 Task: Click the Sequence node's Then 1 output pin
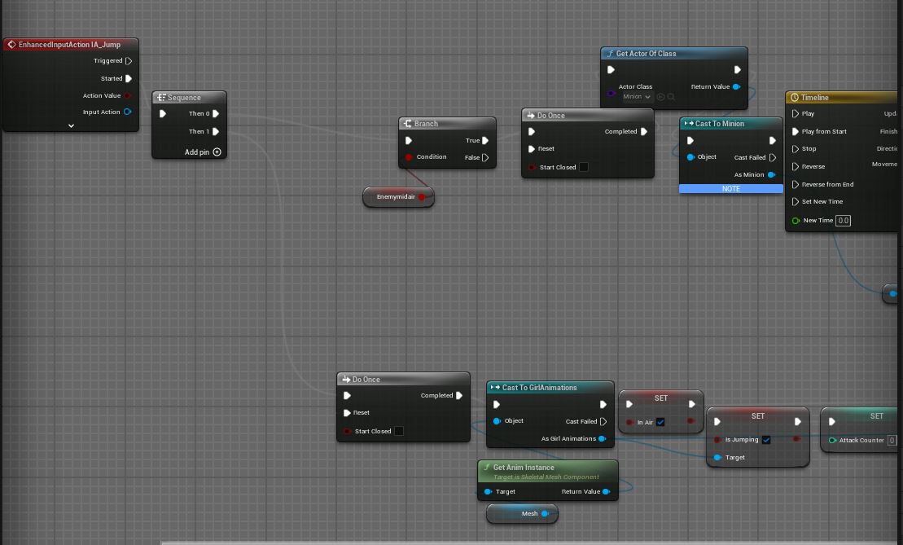[216, 132]
